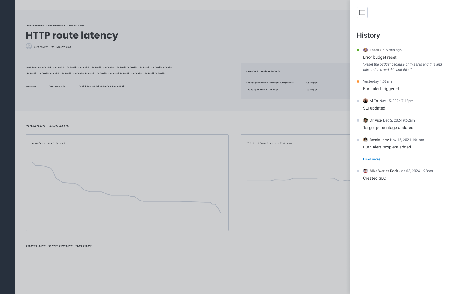Open Sir Vice's profile picture
The height and width of the screenshot is (294, 454).
point(365,120)
